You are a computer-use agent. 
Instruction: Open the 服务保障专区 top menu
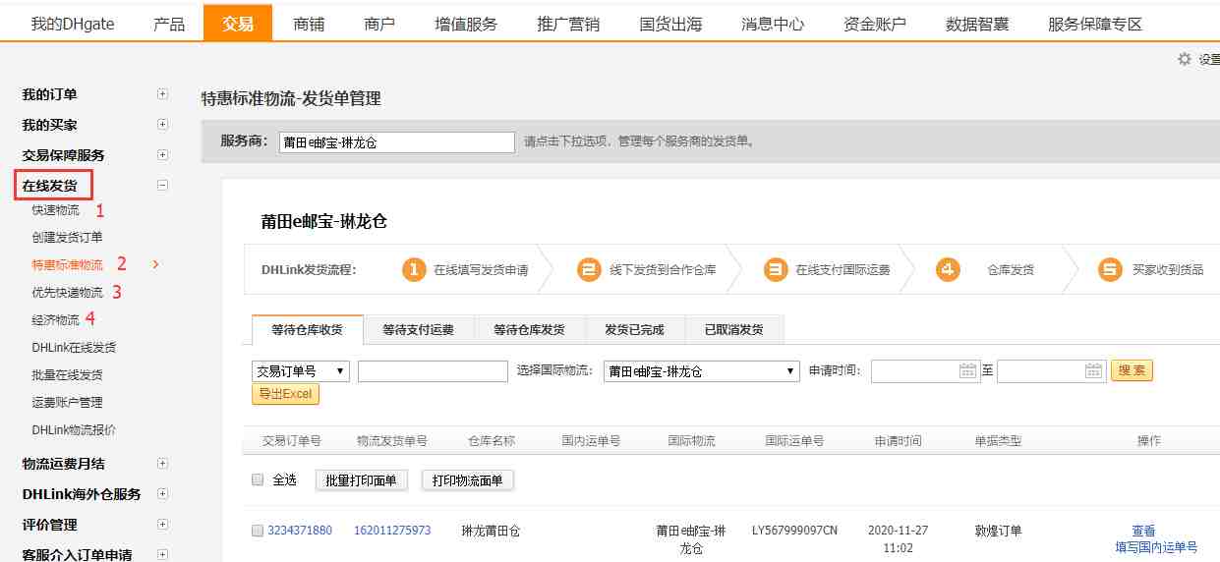[x=1095, y=24]
